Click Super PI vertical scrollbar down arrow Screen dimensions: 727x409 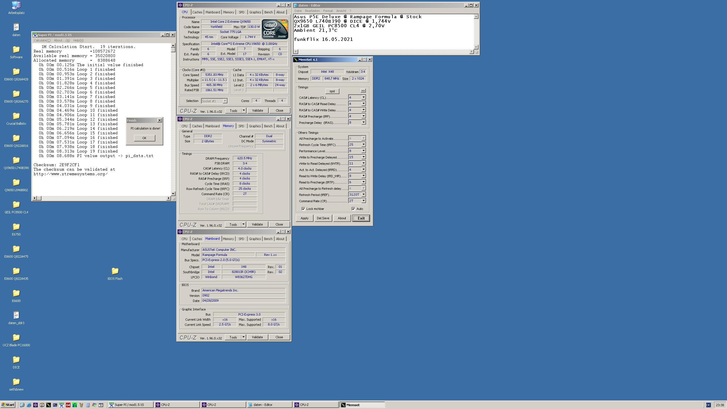click(173, 193)
